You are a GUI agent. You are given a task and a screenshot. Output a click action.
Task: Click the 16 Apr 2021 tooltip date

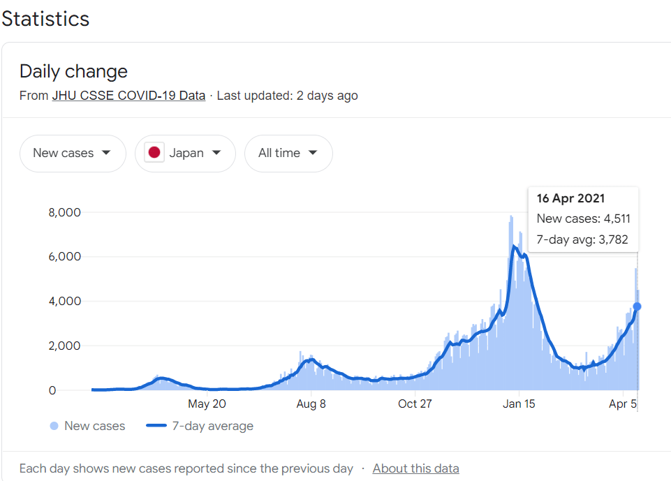[570, 198]
